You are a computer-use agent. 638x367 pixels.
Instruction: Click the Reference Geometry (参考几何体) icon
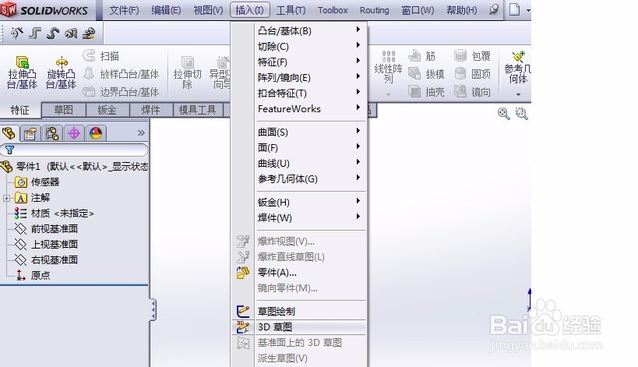click(518, 57)
